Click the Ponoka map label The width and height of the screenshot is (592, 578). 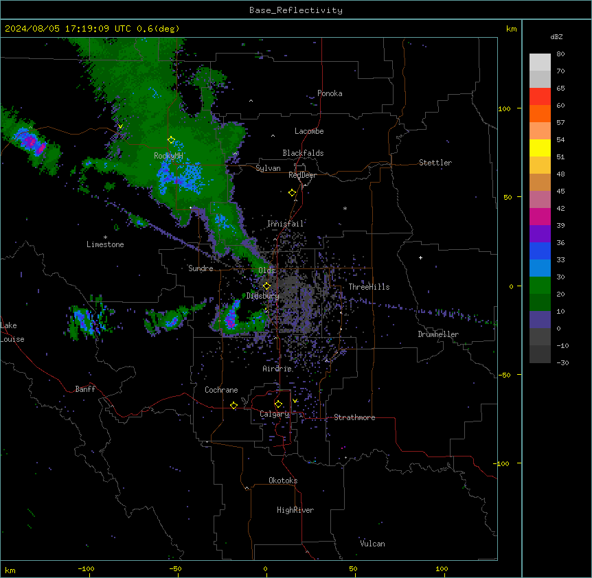click(330, 93)
